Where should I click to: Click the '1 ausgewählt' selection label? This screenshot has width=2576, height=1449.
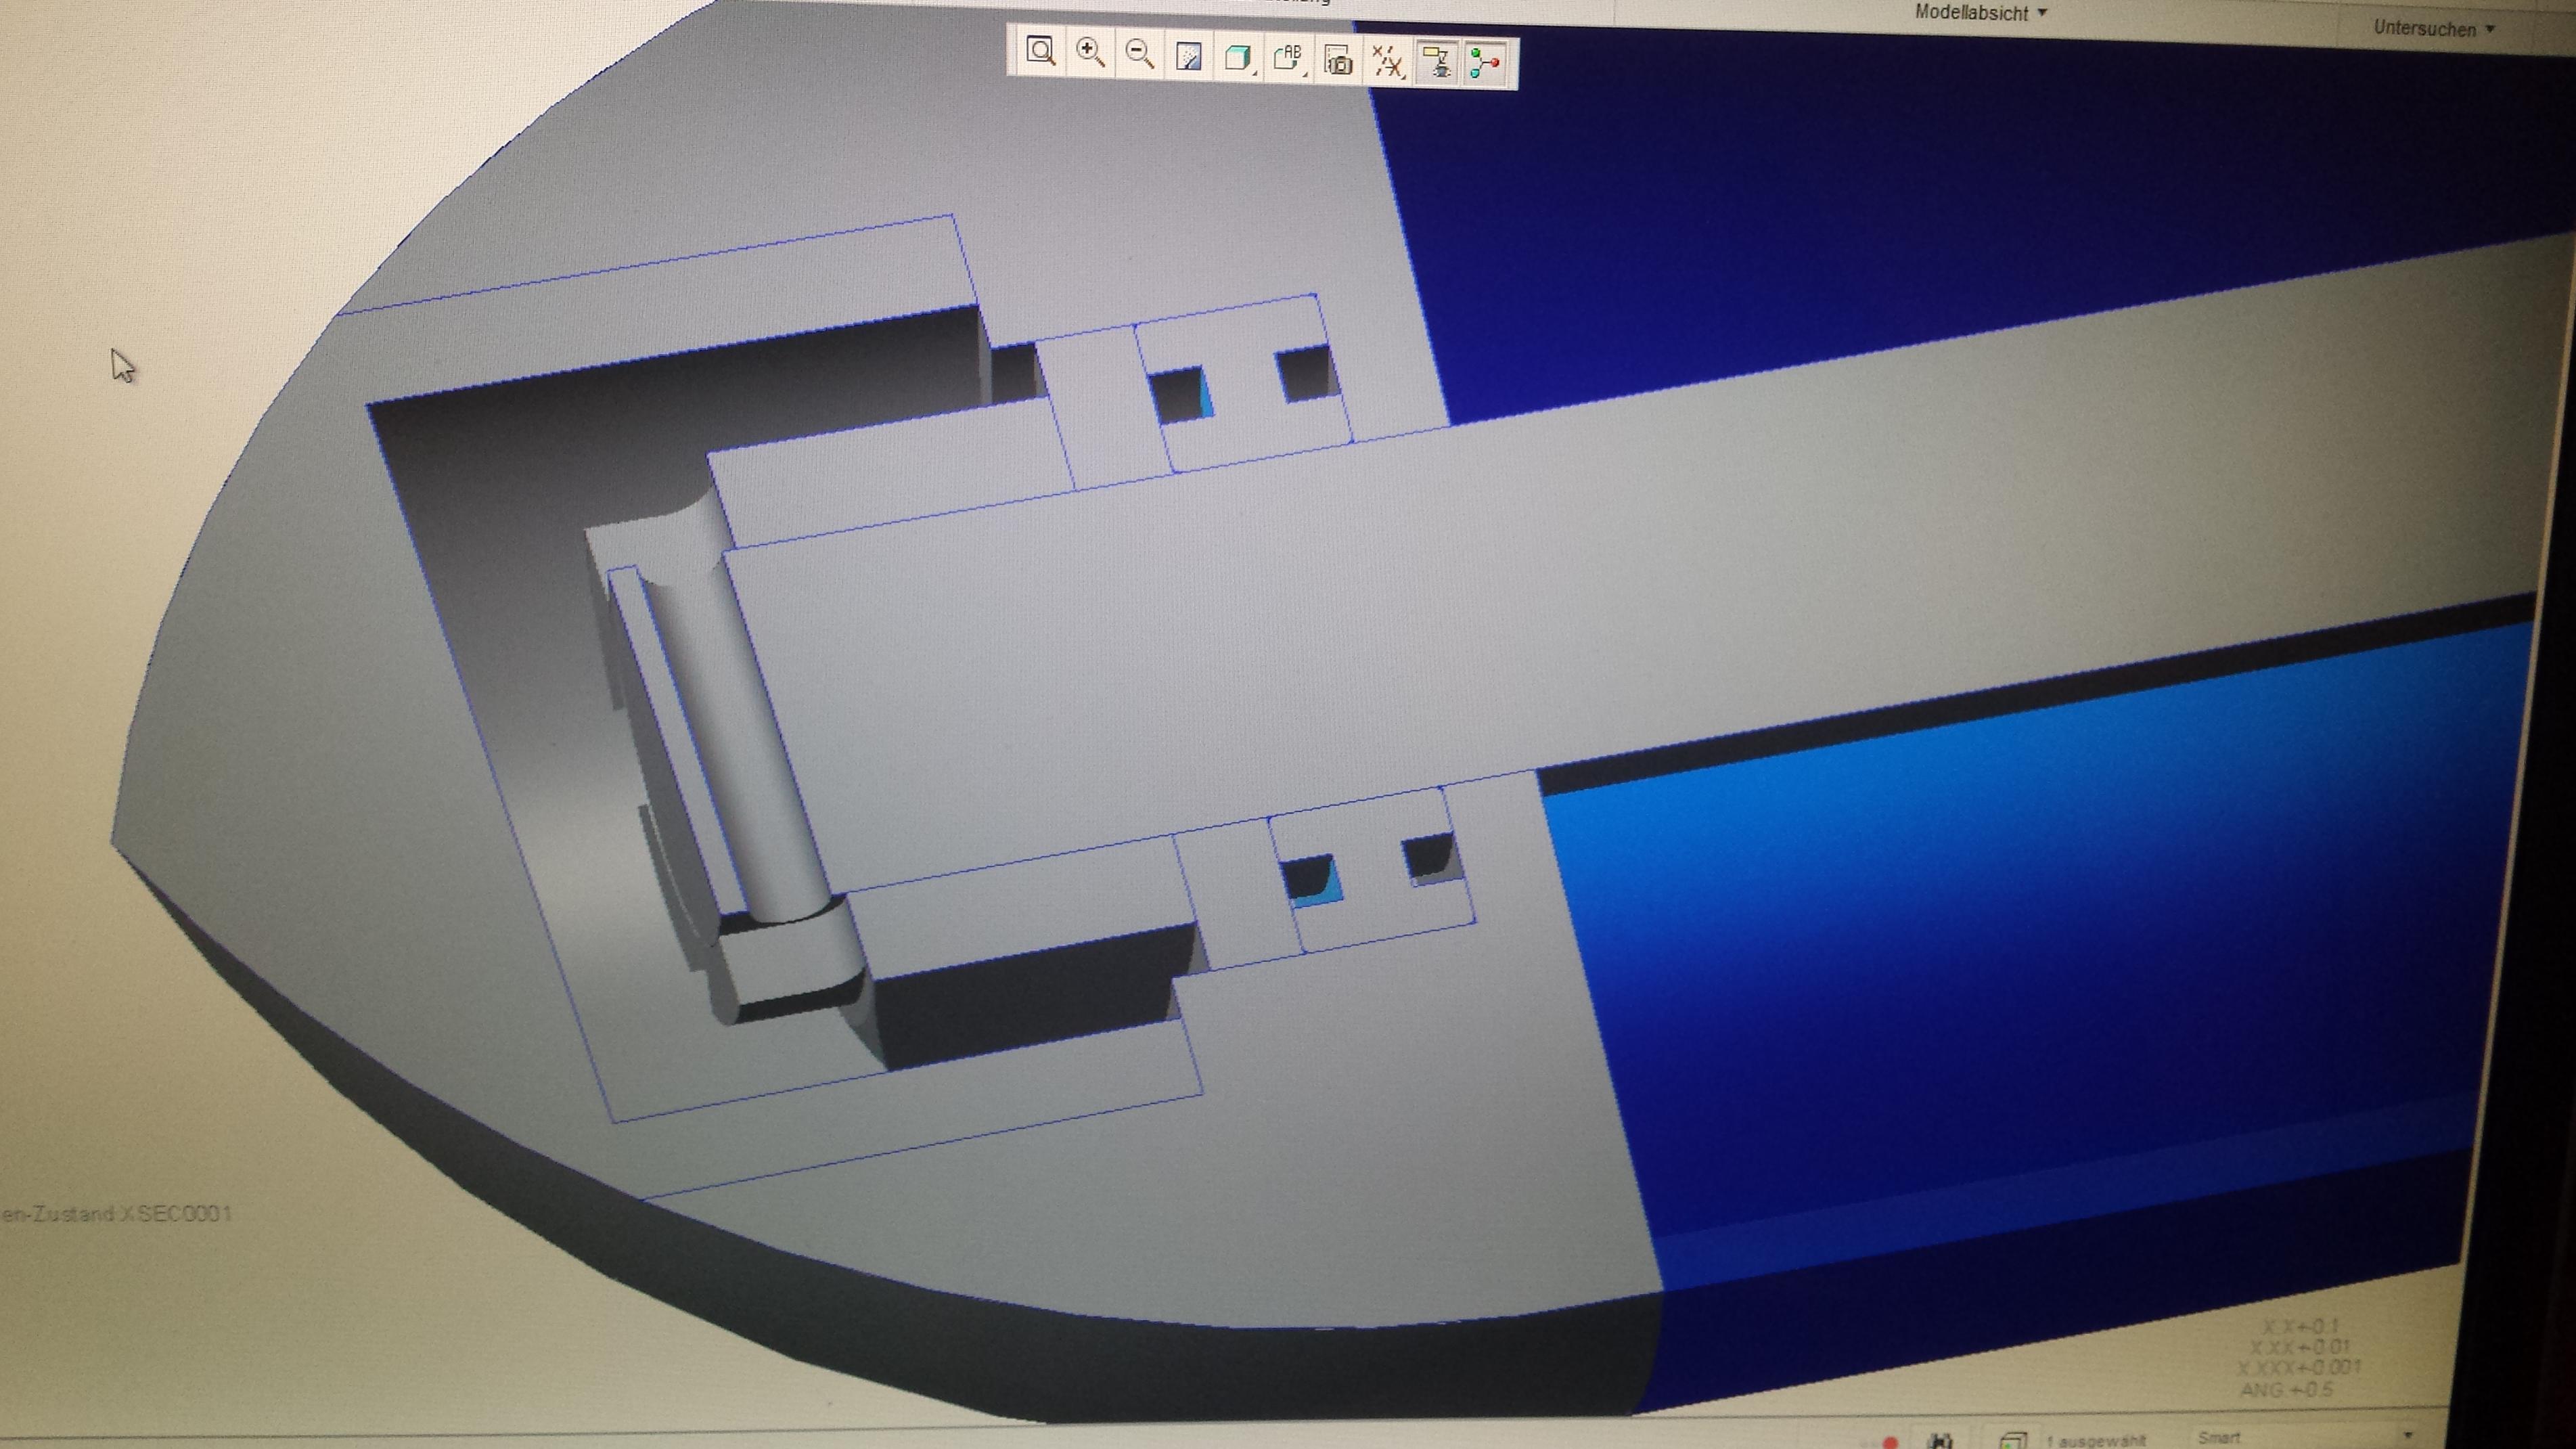click(2096, 1440)
